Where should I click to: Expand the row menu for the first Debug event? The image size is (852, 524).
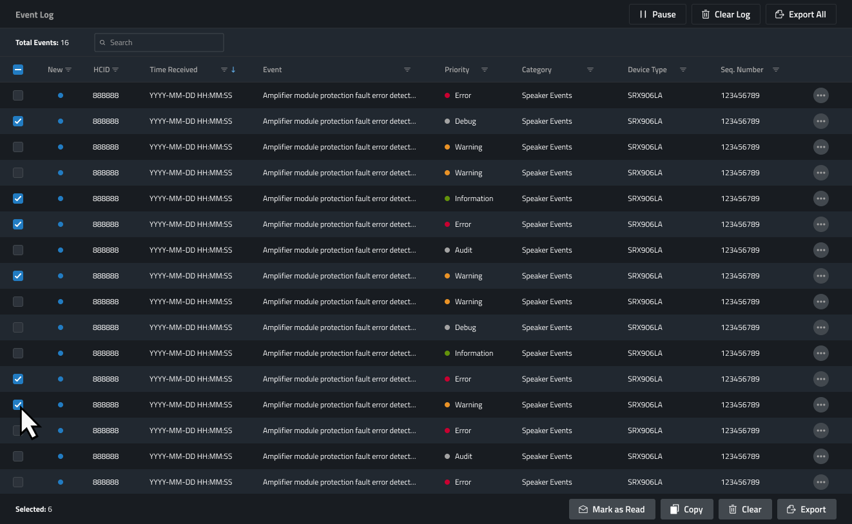point(820,121)
